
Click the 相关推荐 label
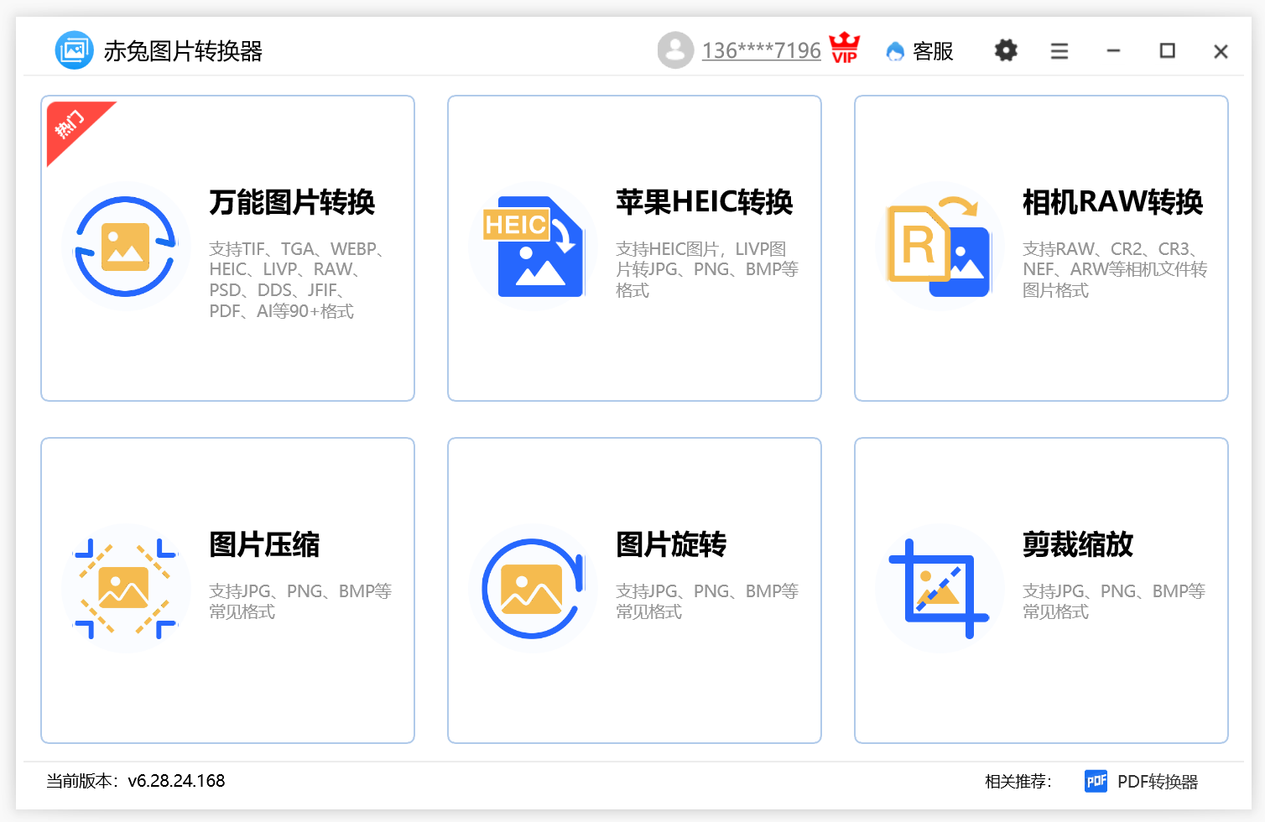coord(1018,782)
